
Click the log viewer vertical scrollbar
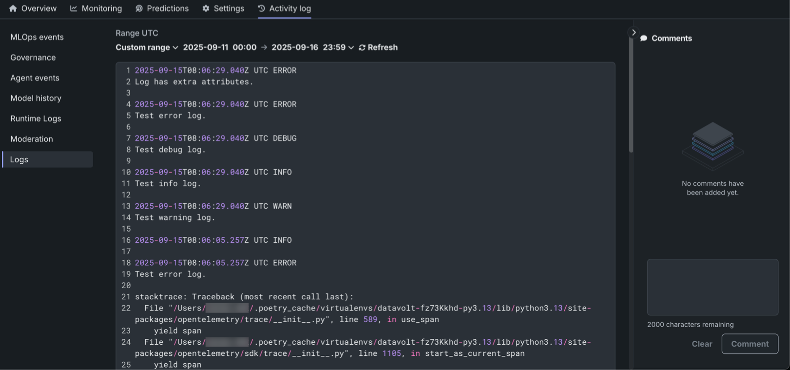(x=631, y=97)
